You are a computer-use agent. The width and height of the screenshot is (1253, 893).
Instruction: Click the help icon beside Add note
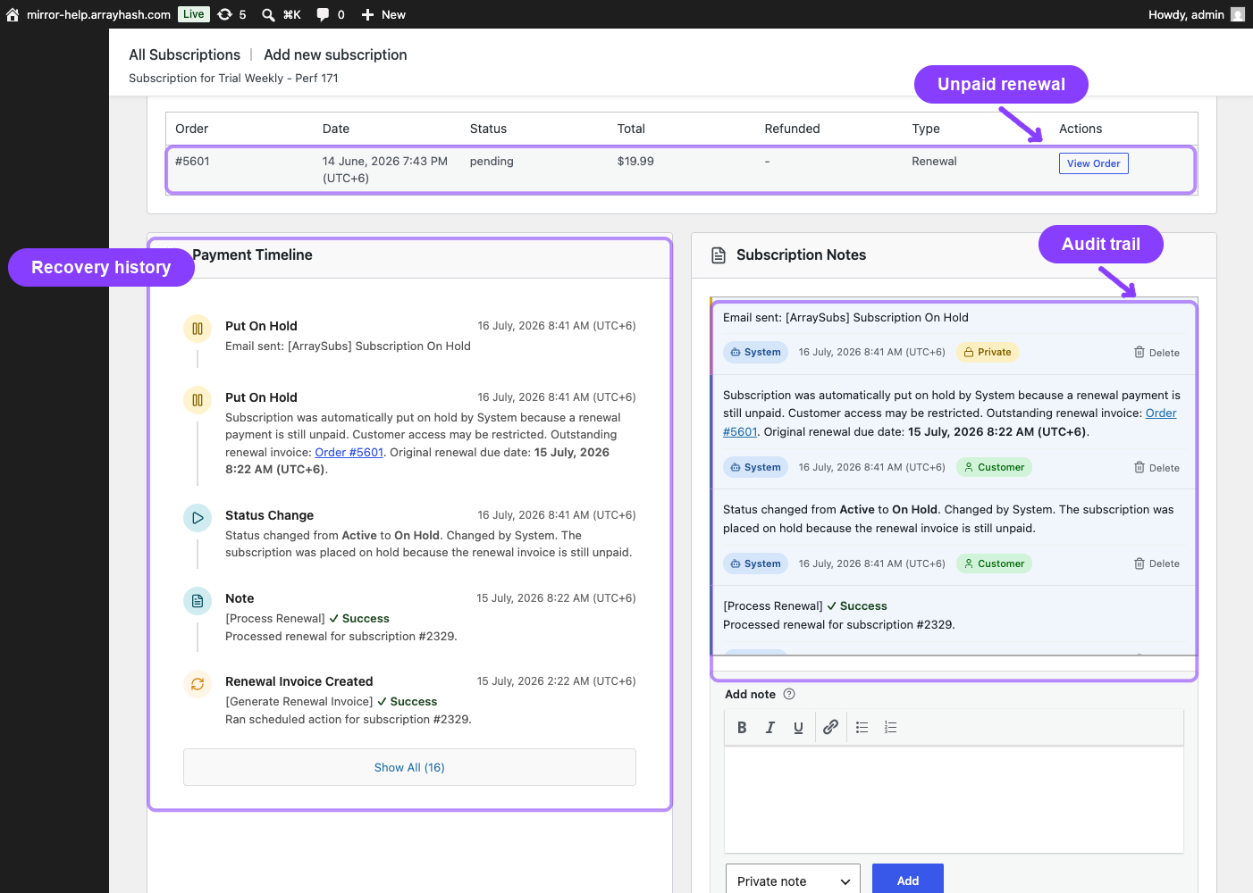(789, 694)
